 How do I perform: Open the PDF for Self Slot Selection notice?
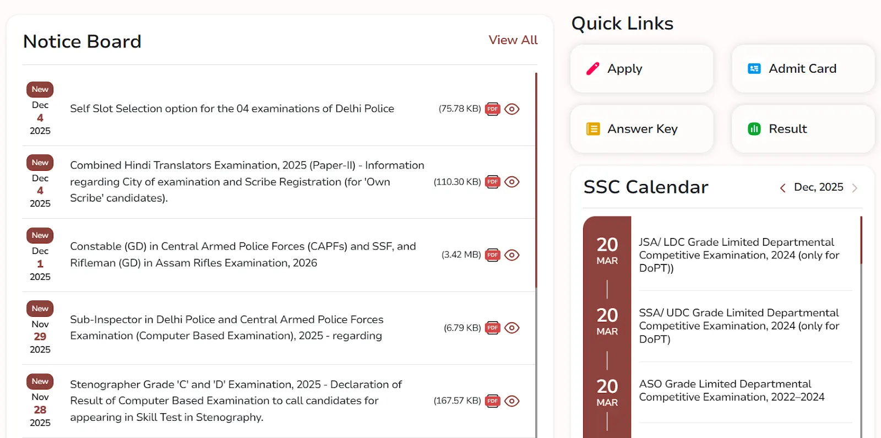[x=493, y=109]
